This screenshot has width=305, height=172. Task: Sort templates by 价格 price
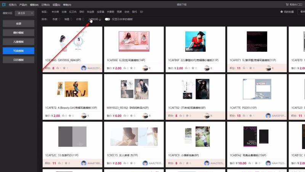click(80, 19)
